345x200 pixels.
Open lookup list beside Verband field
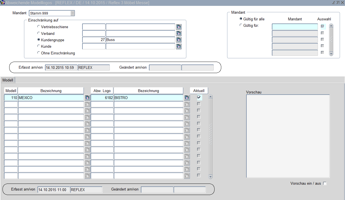click(179, 33)
